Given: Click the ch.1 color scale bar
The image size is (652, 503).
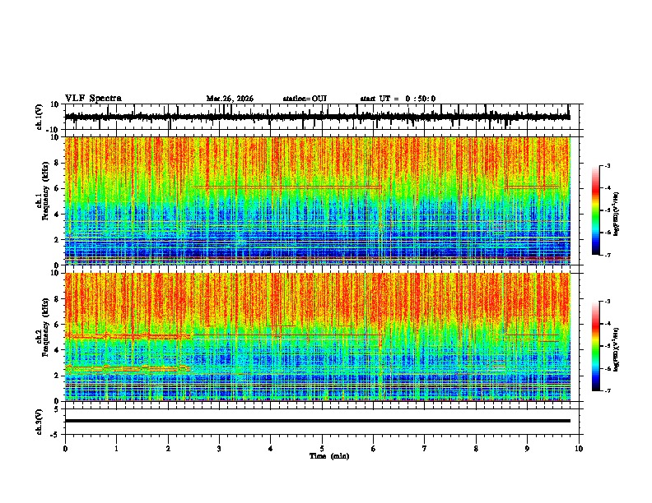Looking at the screenshot, I should coord(596,210).
